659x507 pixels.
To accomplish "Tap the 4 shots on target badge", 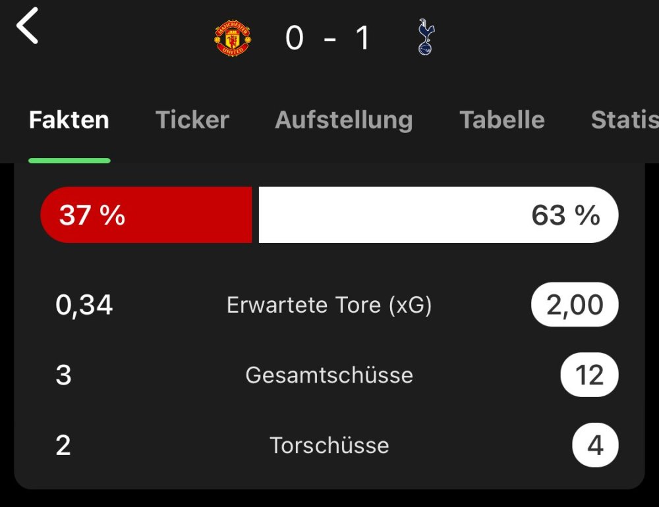I will click(595, 445).
